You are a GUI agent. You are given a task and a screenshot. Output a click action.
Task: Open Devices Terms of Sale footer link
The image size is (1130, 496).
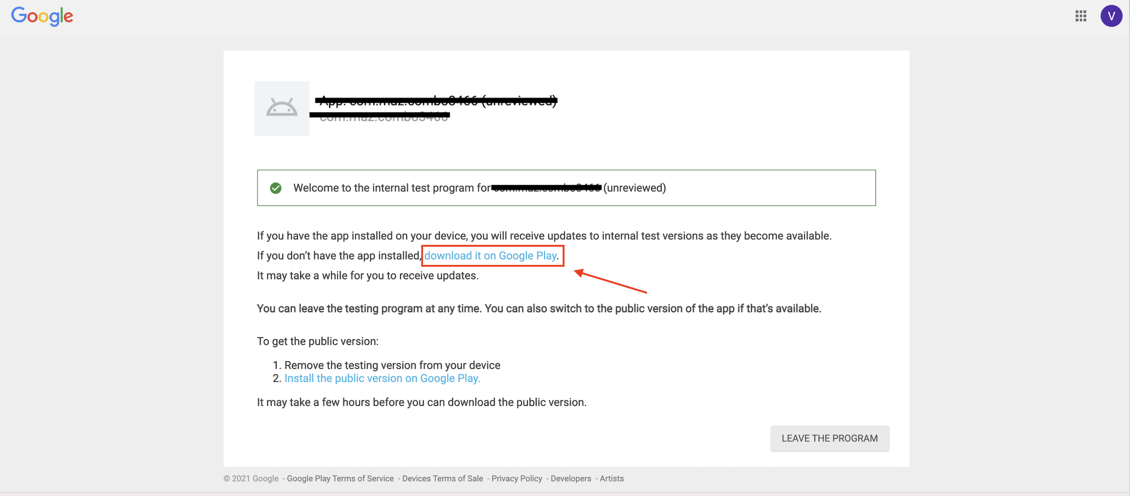coord(442,478)
